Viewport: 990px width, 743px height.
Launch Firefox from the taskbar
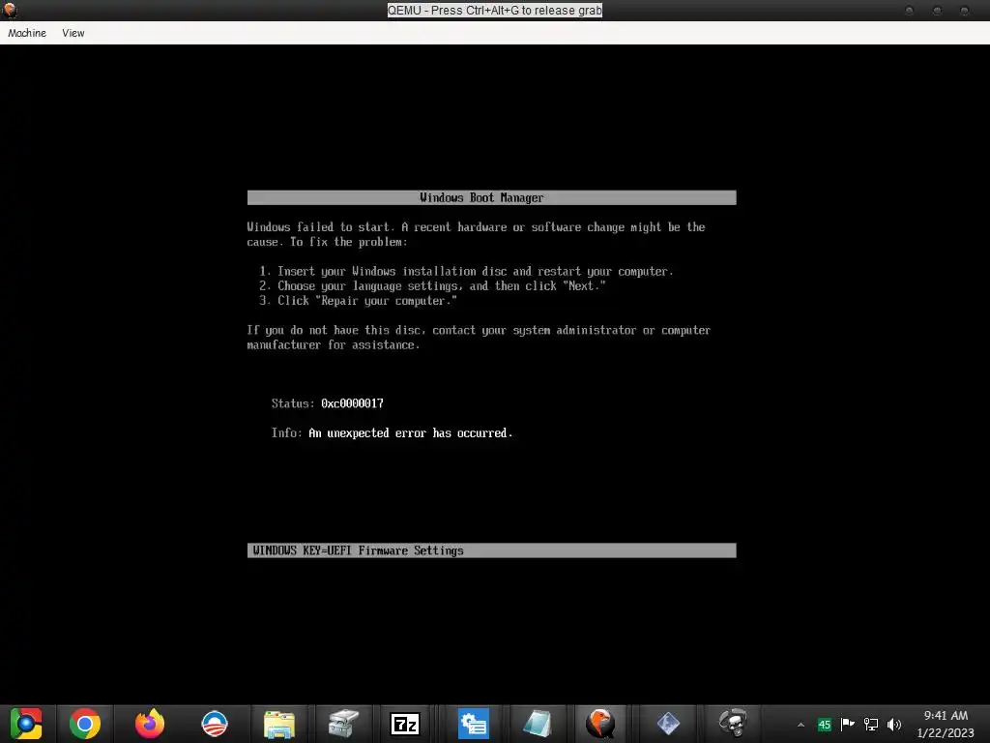point(150,724)
